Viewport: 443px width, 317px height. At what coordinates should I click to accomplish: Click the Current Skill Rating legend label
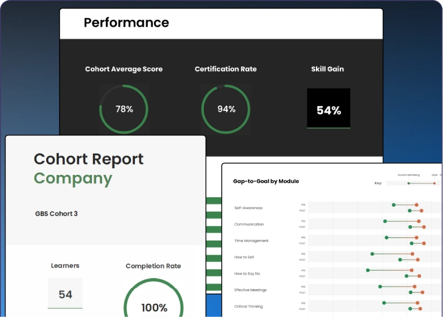(408, 175)
